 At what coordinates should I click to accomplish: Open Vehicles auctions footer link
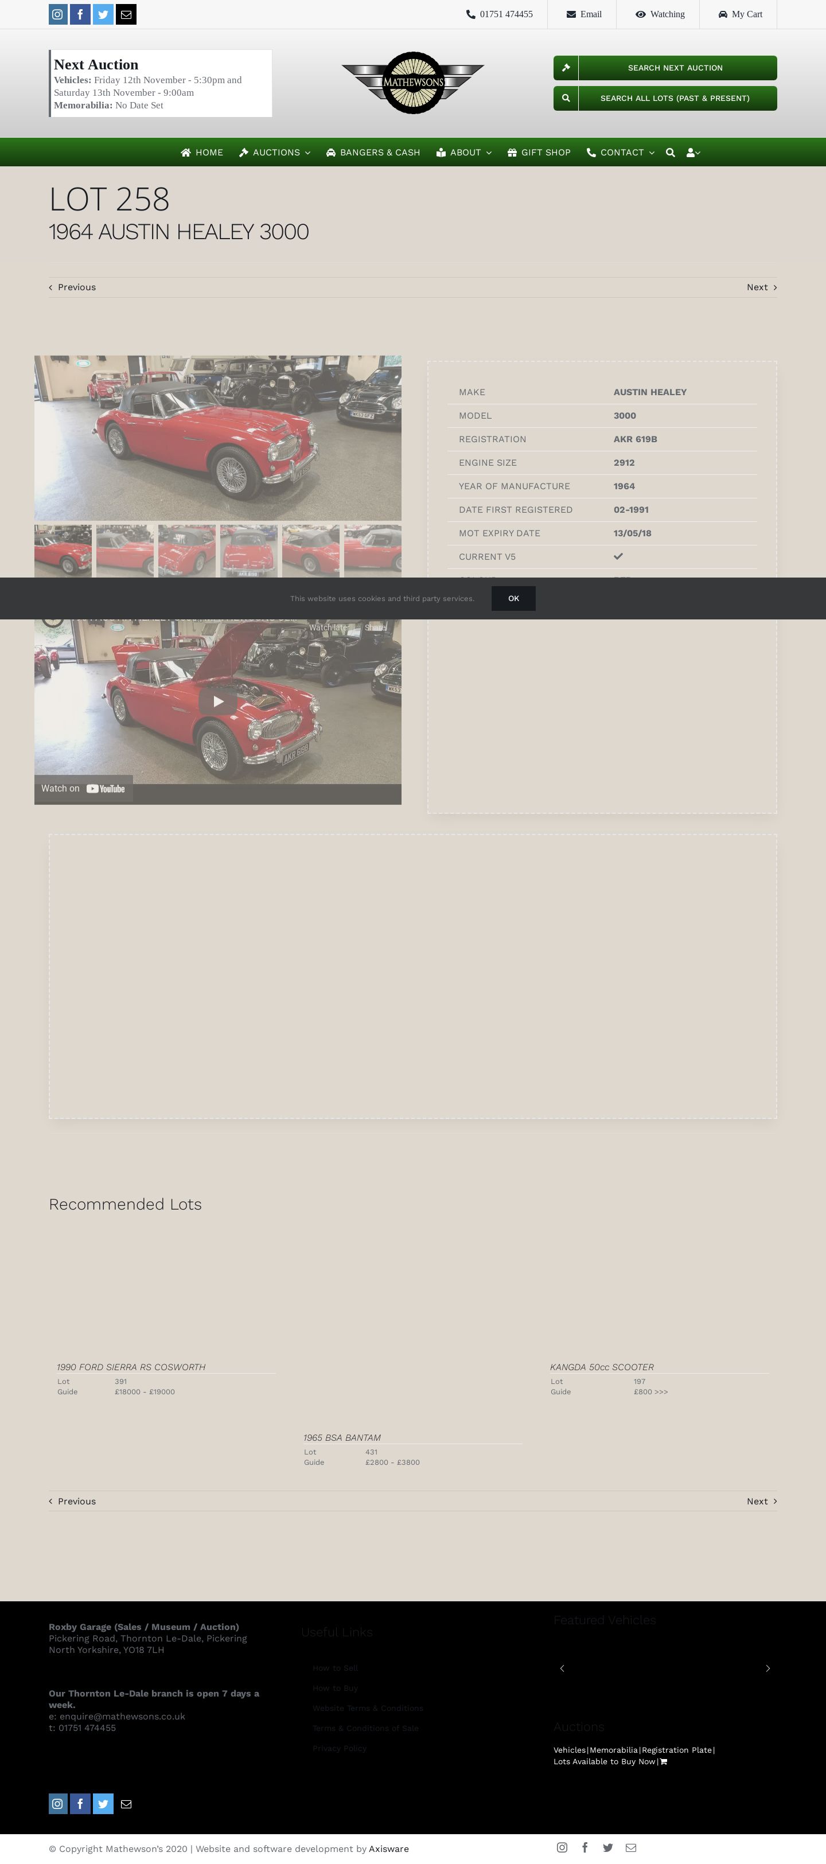[570, 1750]
